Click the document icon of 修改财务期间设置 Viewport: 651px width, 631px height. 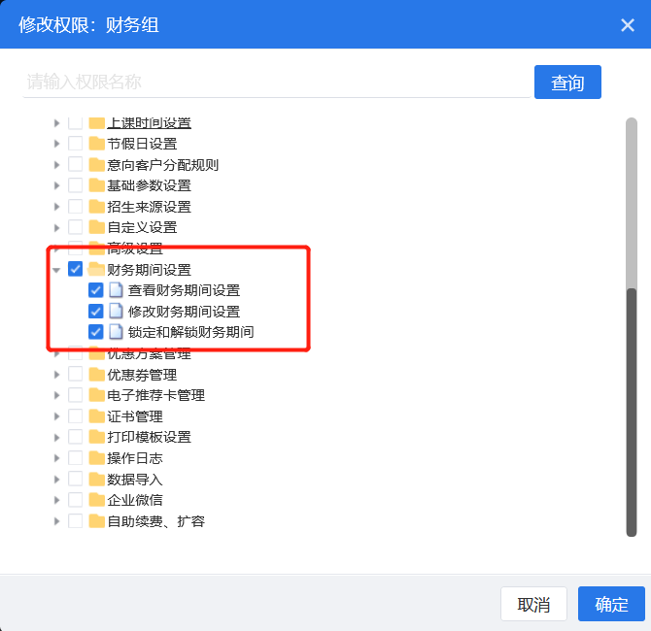tap(116, 312)
